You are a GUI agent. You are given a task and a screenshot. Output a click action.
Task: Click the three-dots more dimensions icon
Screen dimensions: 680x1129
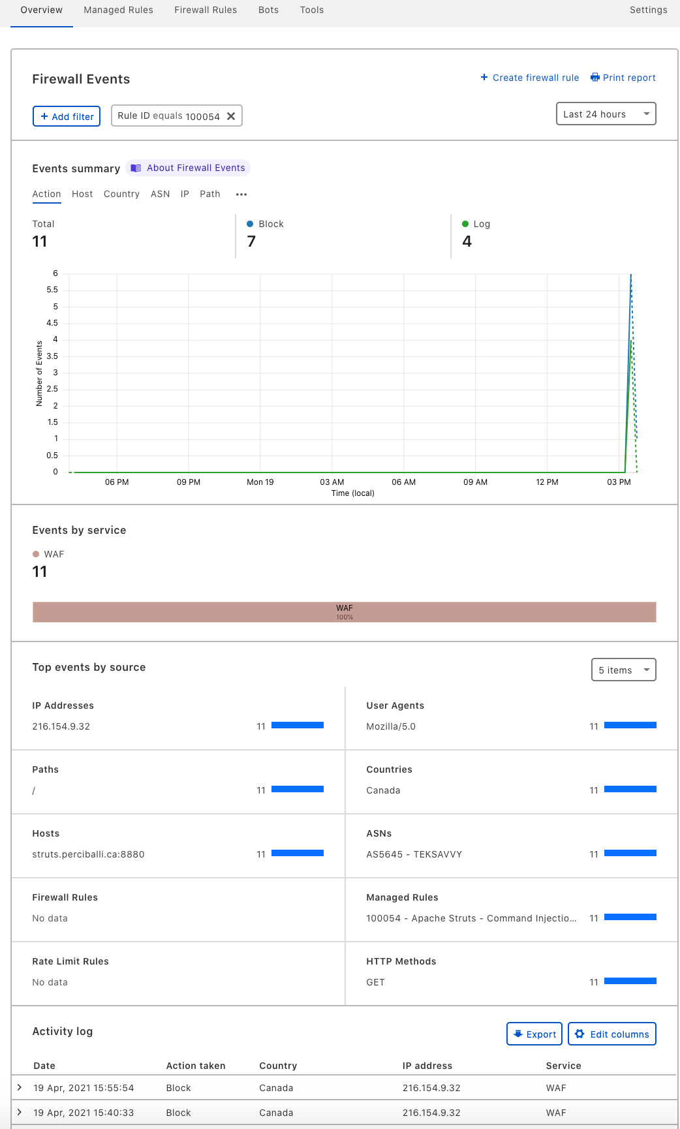tap(241, 194)
